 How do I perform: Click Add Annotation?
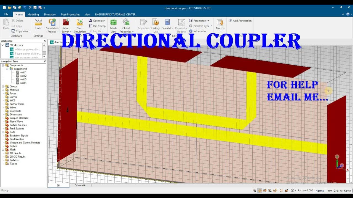tap(240, 21)
